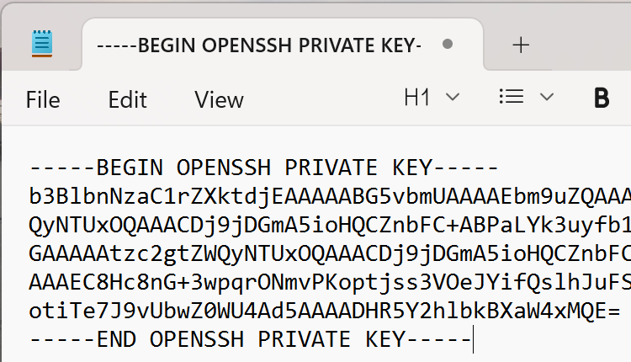Toggle bold formatting
The height and width of the screenshot is (362, 631).
coord(602,98)
